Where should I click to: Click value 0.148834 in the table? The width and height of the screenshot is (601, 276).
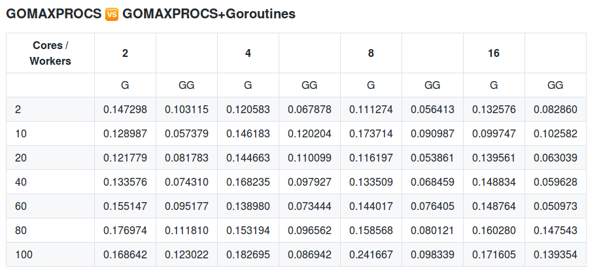(494, 182)
